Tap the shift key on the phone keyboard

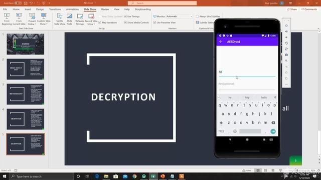221,122
